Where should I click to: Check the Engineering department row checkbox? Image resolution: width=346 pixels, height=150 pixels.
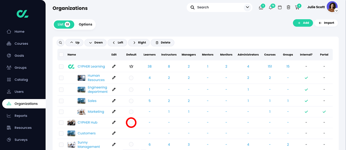pos(61,90)
